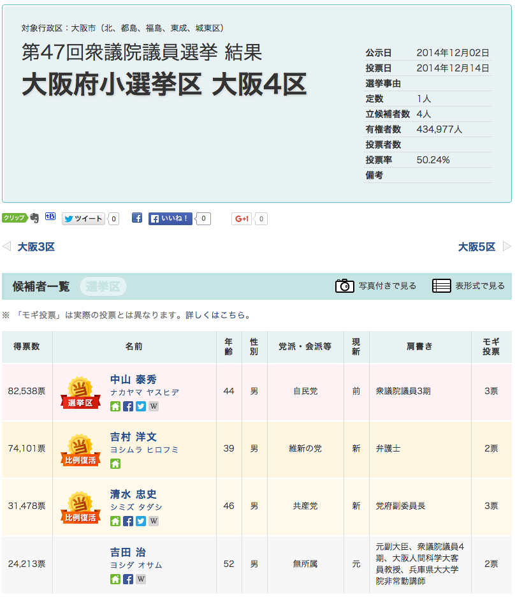Click the 得票数 column header
This screenshot has width=515, height=597.
click(x=27, y=346)
